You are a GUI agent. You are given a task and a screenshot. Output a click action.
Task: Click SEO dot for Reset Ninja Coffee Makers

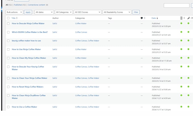tap(181, 87)
